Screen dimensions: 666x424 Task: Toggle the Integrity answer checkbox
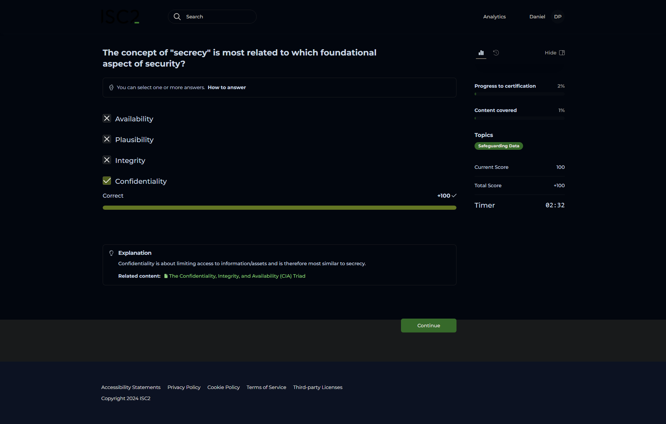tap(107, 160)
